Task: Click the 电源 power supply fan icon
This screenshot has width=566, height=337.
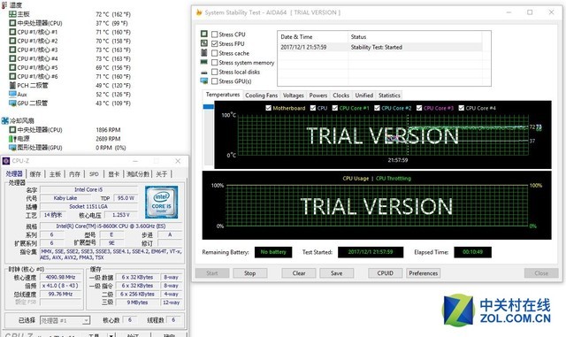Action: pos(12,139)
